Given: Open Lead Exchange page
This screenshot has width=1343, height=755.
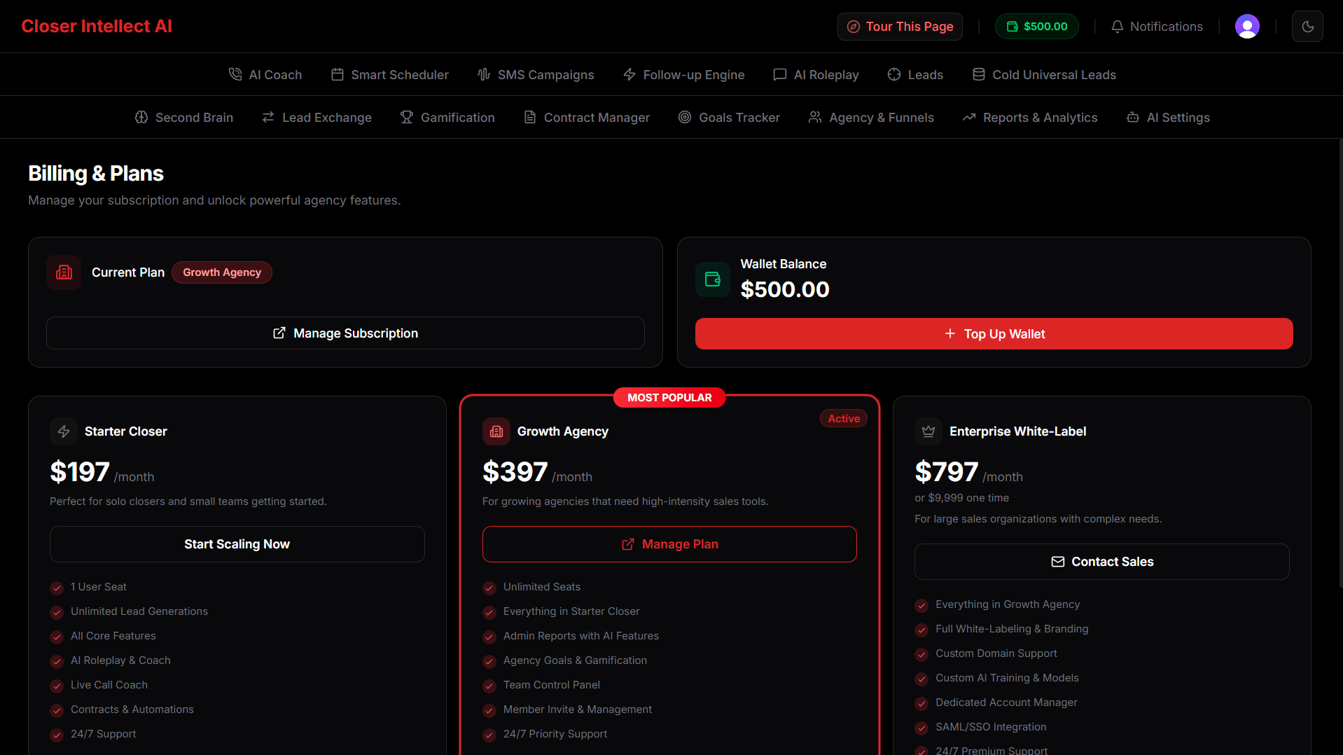Looking at the screenshot, I should point(316,117).
